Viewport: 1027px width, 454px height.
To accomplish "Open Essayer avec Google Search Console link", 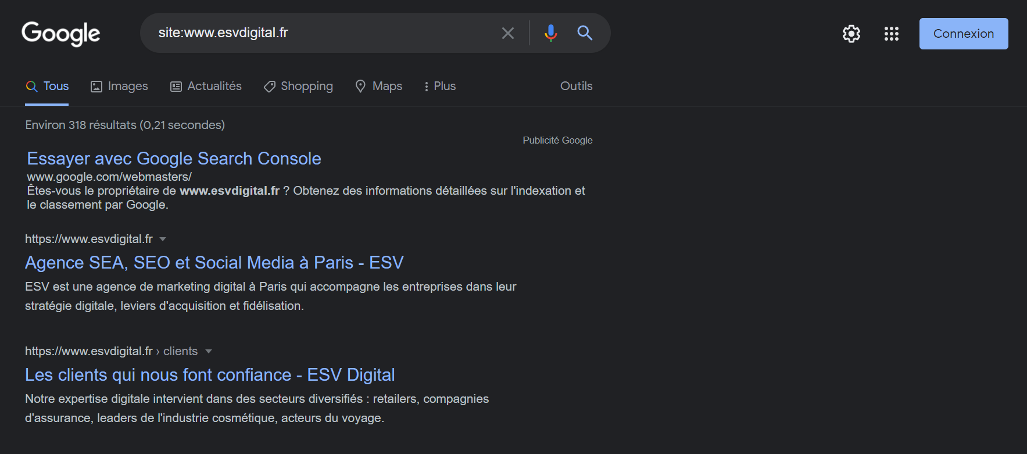I will [x=174, y=158].
